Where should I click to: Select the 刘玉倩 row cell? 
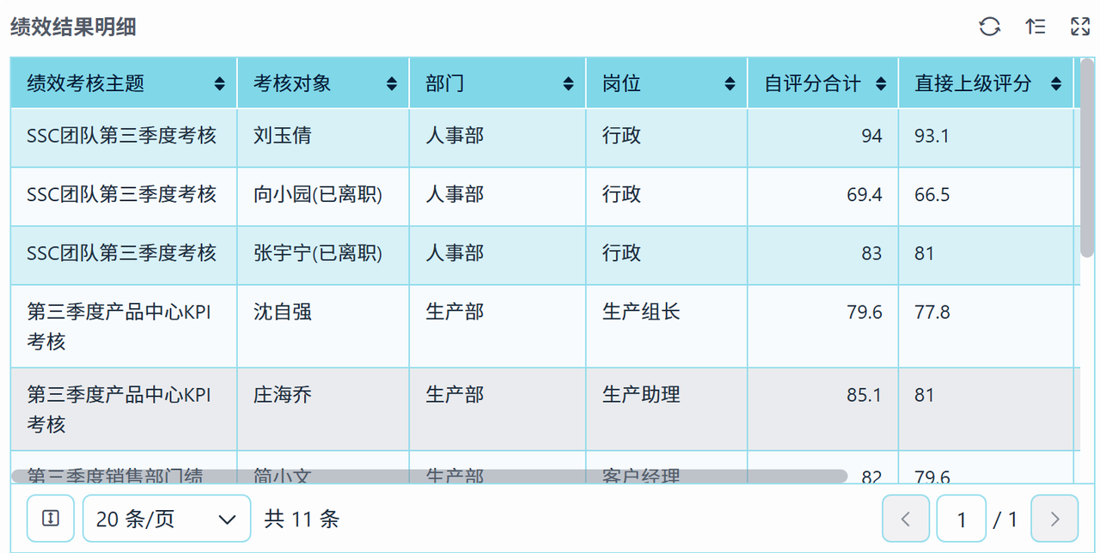(323, 137)
